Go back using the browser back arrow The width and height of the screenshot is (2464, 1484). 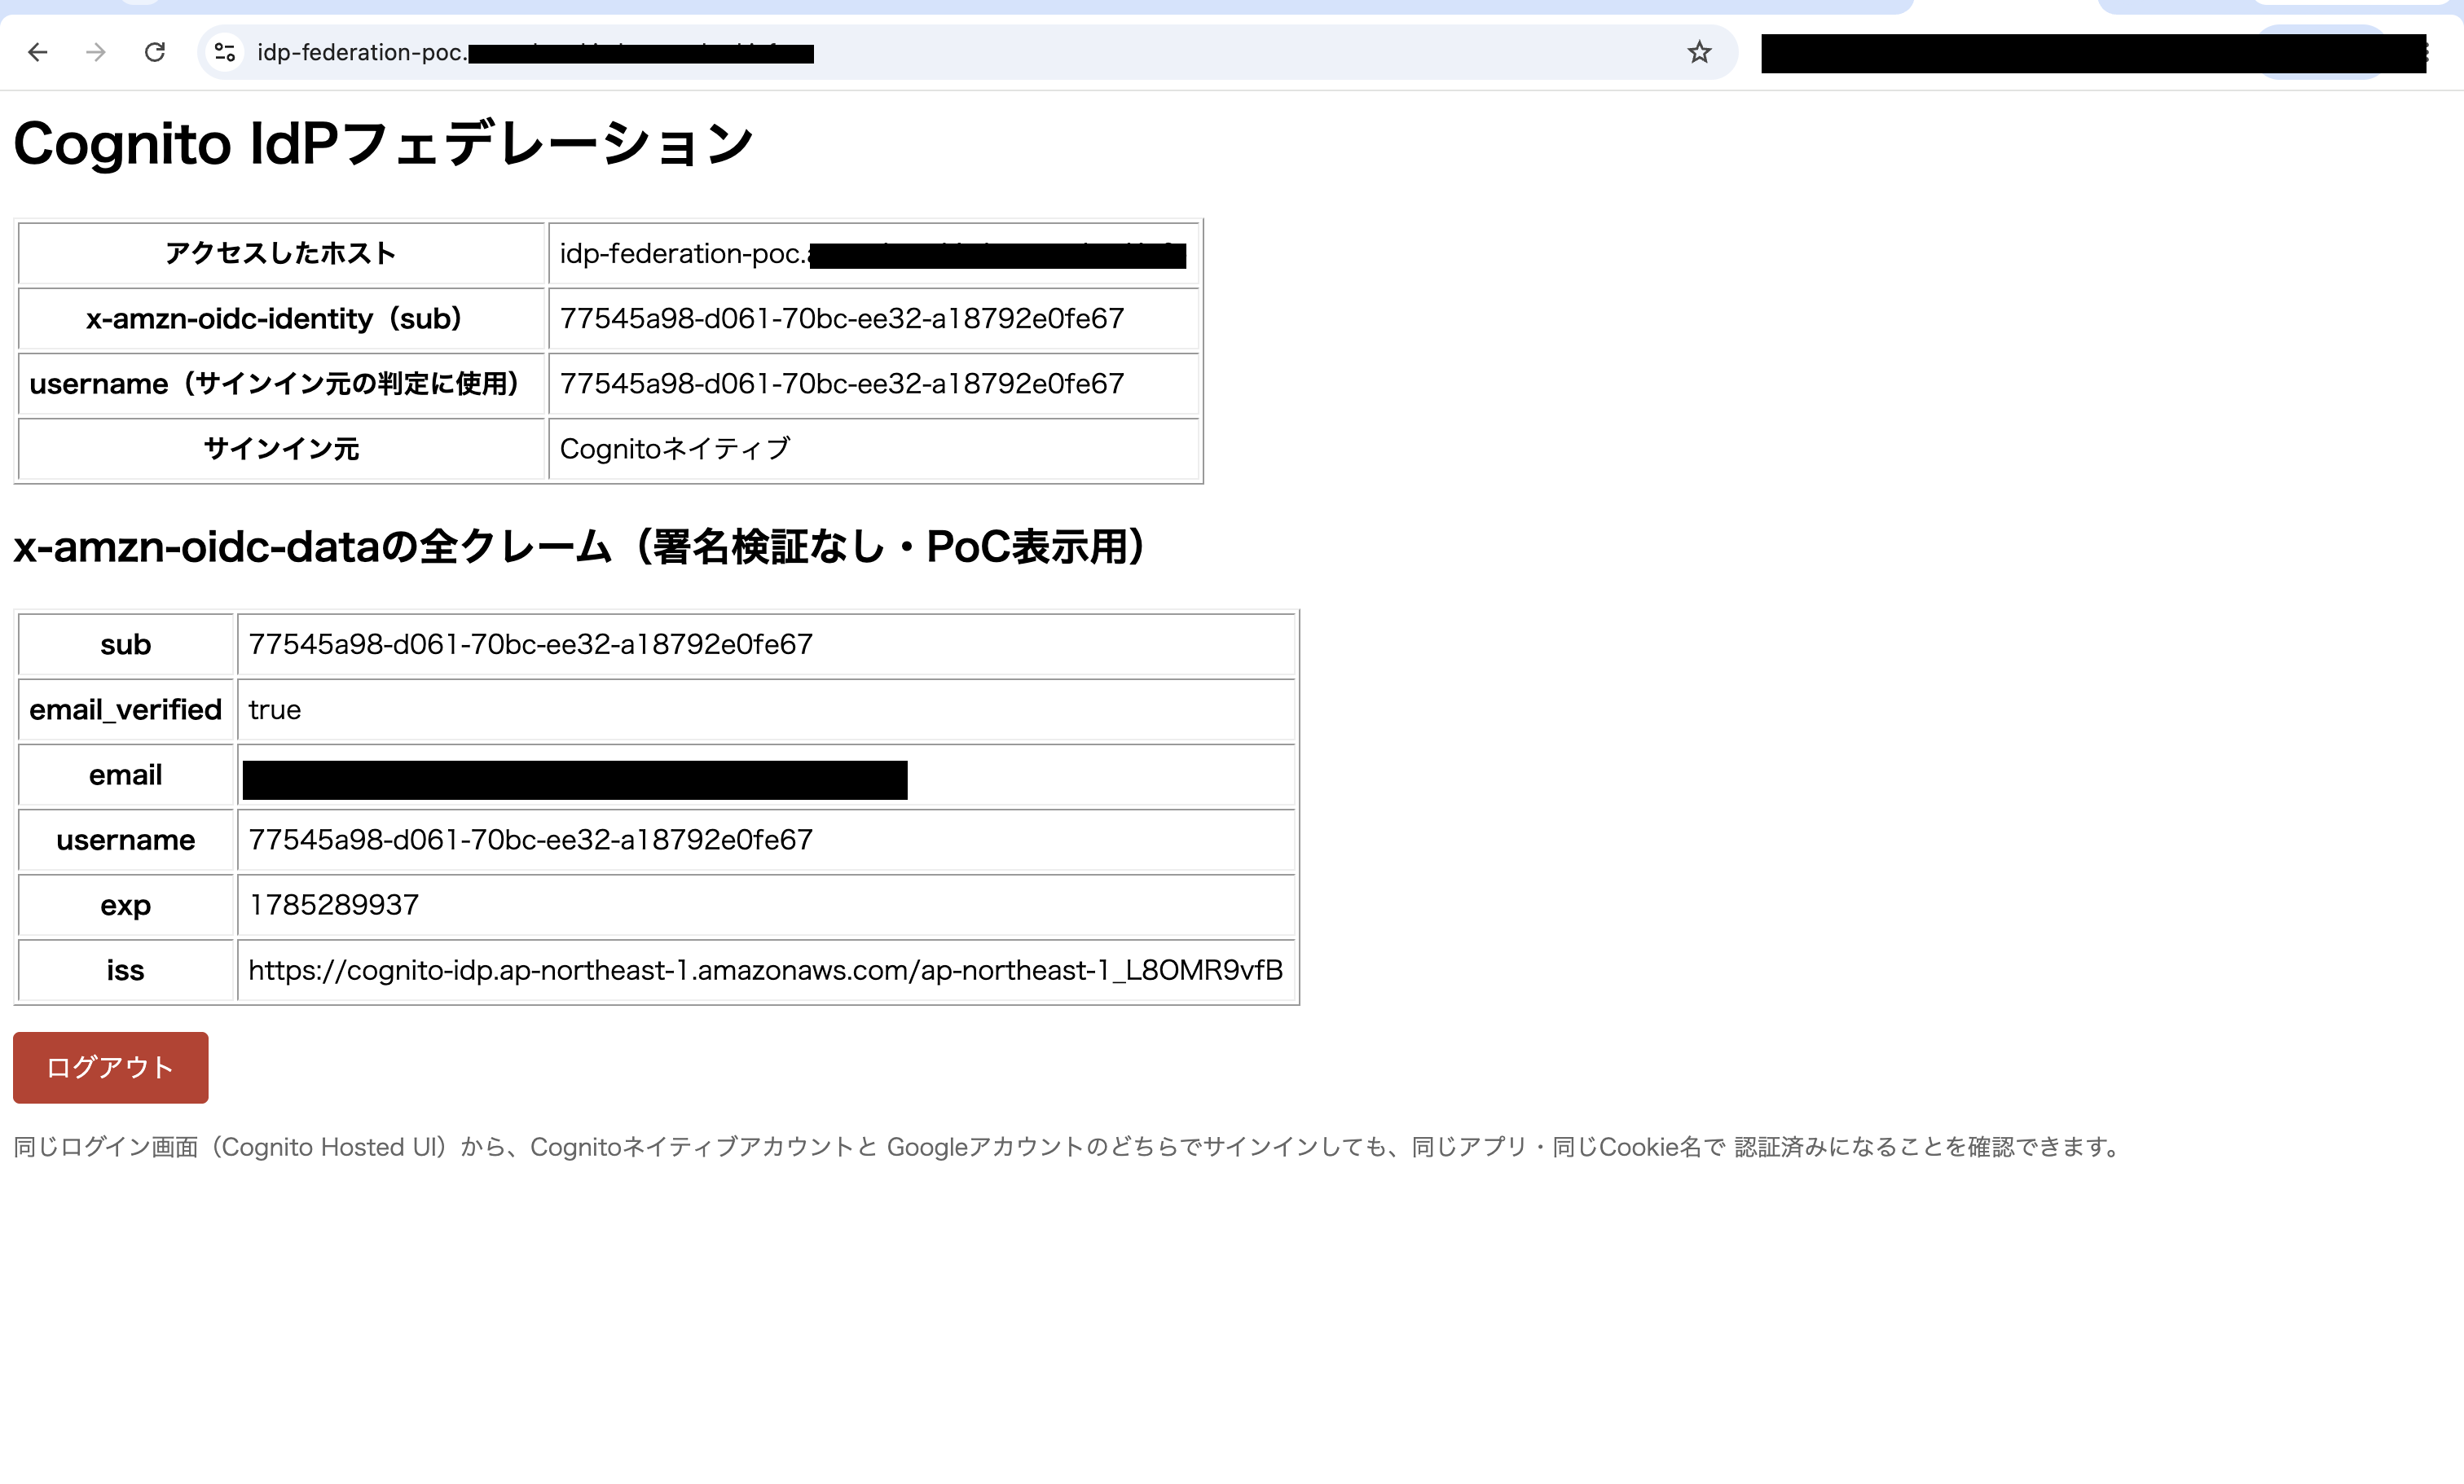(38, 52)
